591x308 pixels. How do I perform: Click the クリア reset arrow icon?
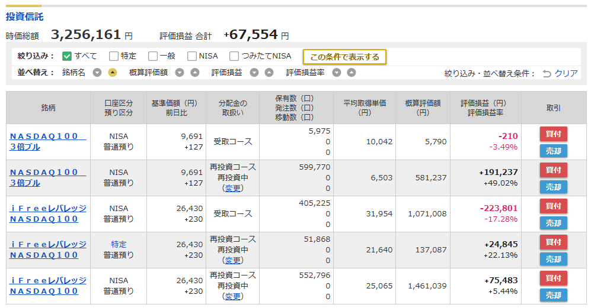547,74
